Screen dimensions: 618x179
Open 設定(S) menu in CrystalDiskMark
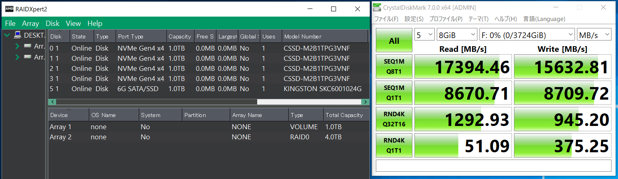click(414, 19)
